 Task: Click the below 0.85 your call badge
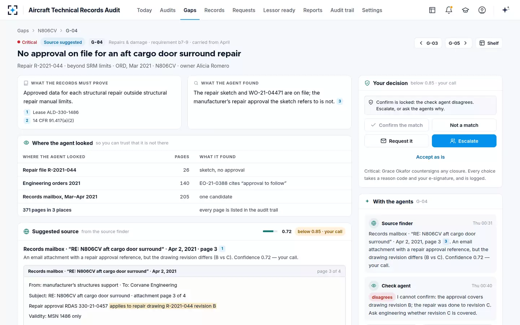point(320,231)
